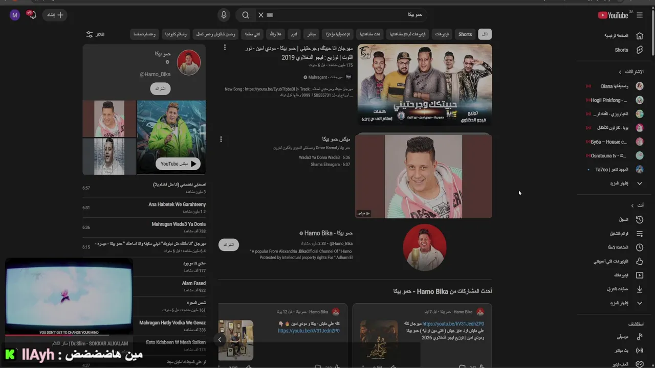Go to the Home page icon in sidebar

tap(639, 36)
